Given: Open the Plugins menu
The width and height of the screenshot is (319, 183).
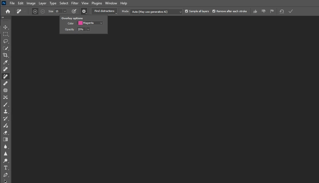Looking at the screenshot, I should [97, 3].
